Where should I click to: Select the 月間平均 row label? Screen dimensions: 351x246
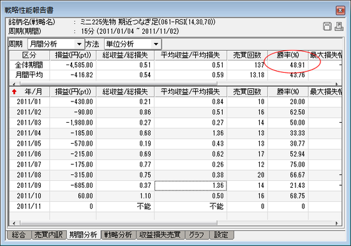29,75
